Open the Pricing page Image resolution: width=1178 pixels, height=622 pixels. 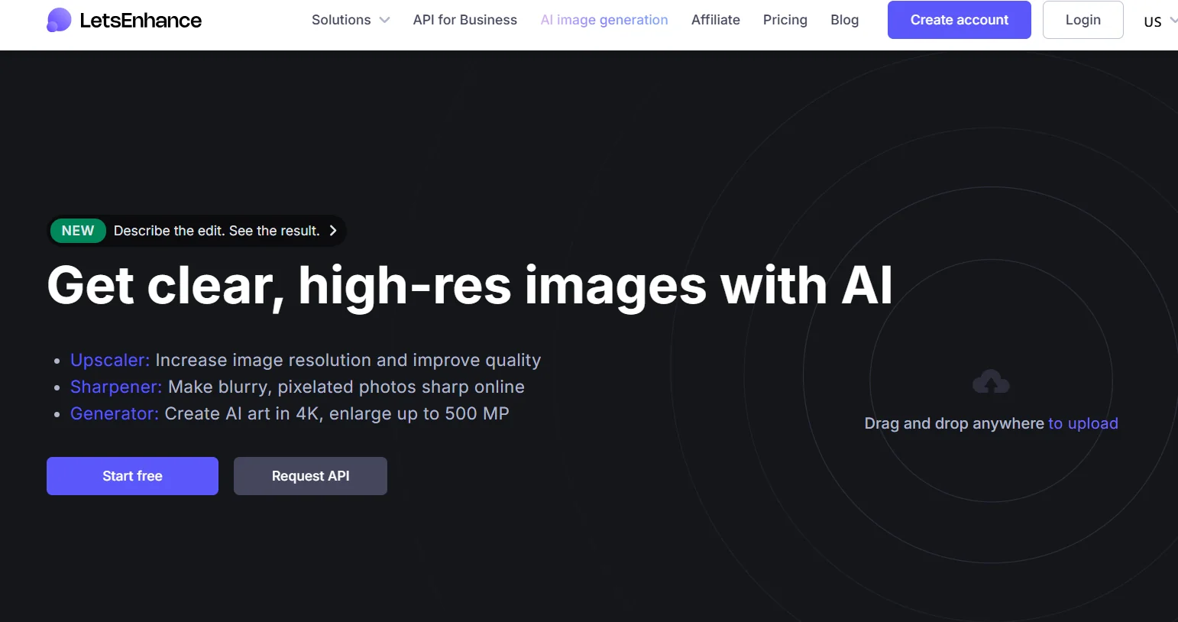click(785, 20)
